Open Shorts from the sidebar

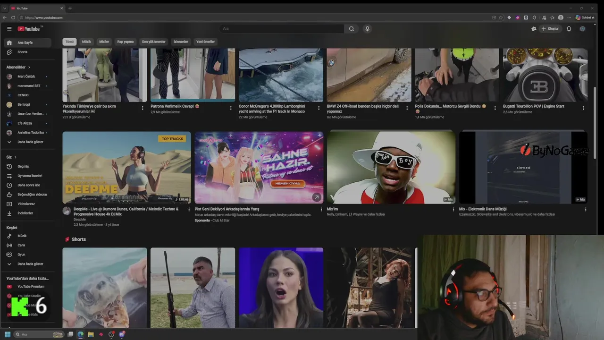pyautogui.click(x=28, y=52)
